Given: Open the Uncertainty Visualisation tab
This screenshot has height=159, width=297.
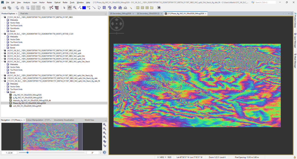Looking at the screenshot, I should pyautogui.click(x=64, y=120).
